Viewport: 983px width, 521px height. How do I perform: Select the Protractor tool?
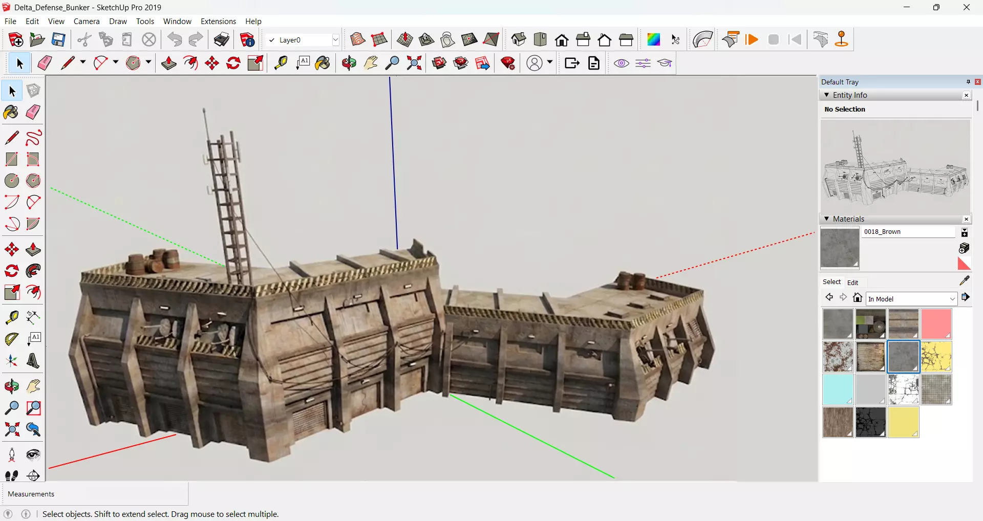pyautogui.click(x=12, y=339)
